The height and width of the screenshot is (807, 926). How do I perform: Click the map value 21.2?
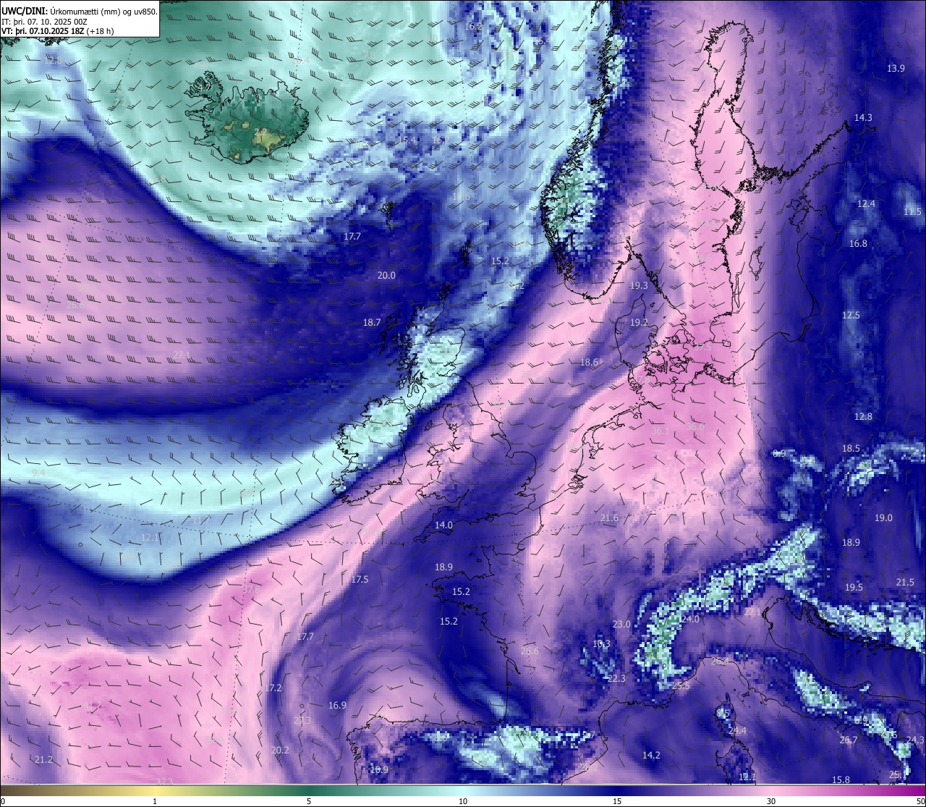(x=43, y=759)
